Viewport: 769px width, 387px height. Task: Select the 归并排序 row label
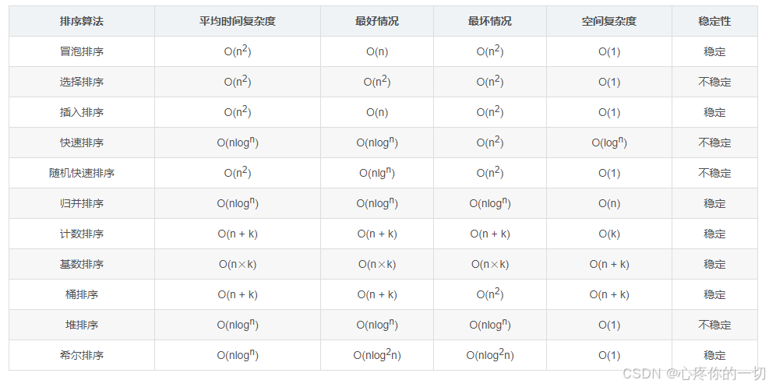coord(81,203)
